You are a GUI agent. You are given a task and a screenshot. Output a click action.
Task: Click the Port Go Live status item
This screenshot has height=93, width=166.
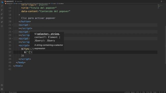point(149,92)
